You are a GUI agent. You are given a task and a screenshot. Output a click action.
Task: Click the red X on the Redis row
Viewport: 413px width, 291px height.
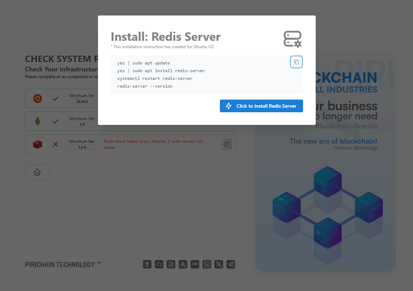coord(55,144)
